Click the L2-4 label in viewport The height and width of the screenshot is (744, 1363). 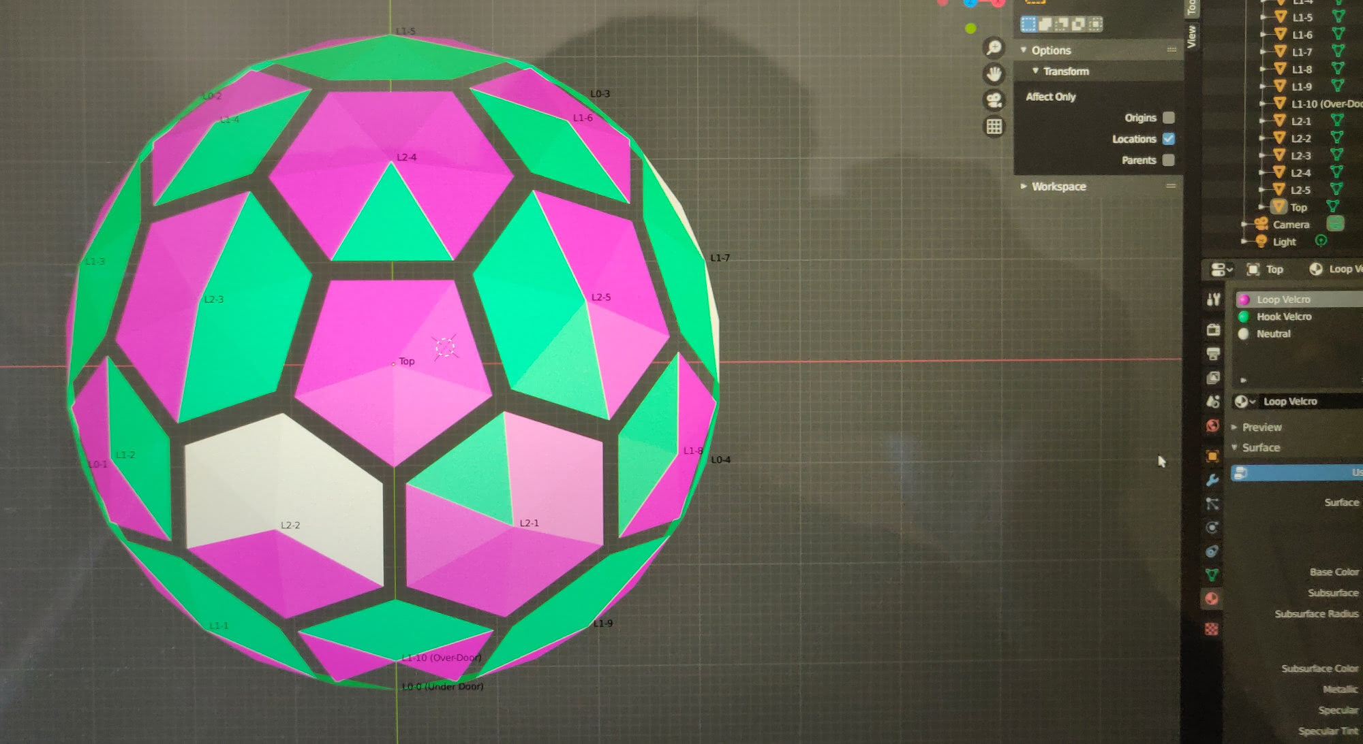tap(407, 157)
